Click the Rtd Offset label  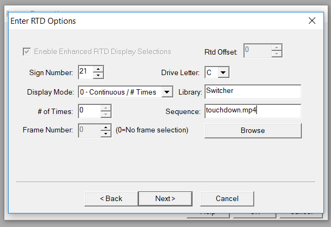pos(221,52)
